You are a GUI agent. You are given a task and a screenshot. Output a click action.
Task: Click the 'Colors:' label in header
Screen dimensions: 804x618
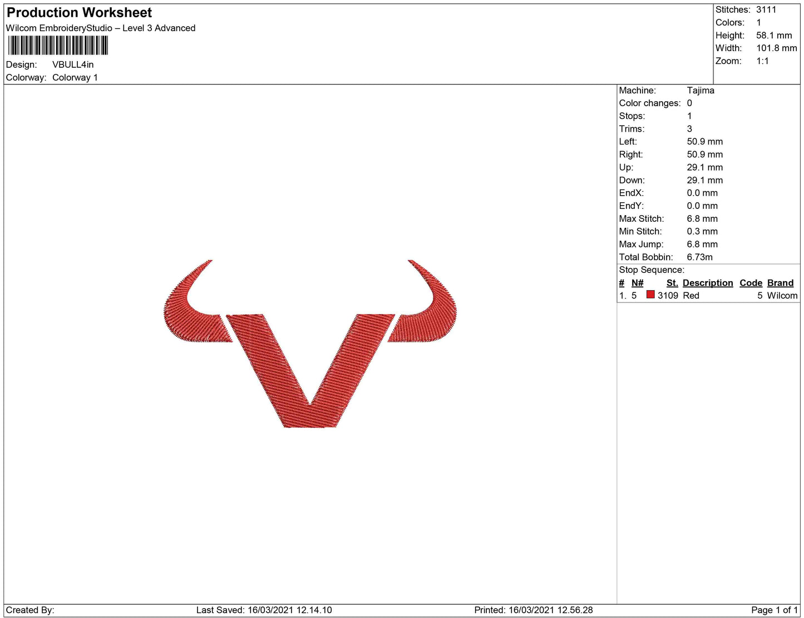point(730,23)
